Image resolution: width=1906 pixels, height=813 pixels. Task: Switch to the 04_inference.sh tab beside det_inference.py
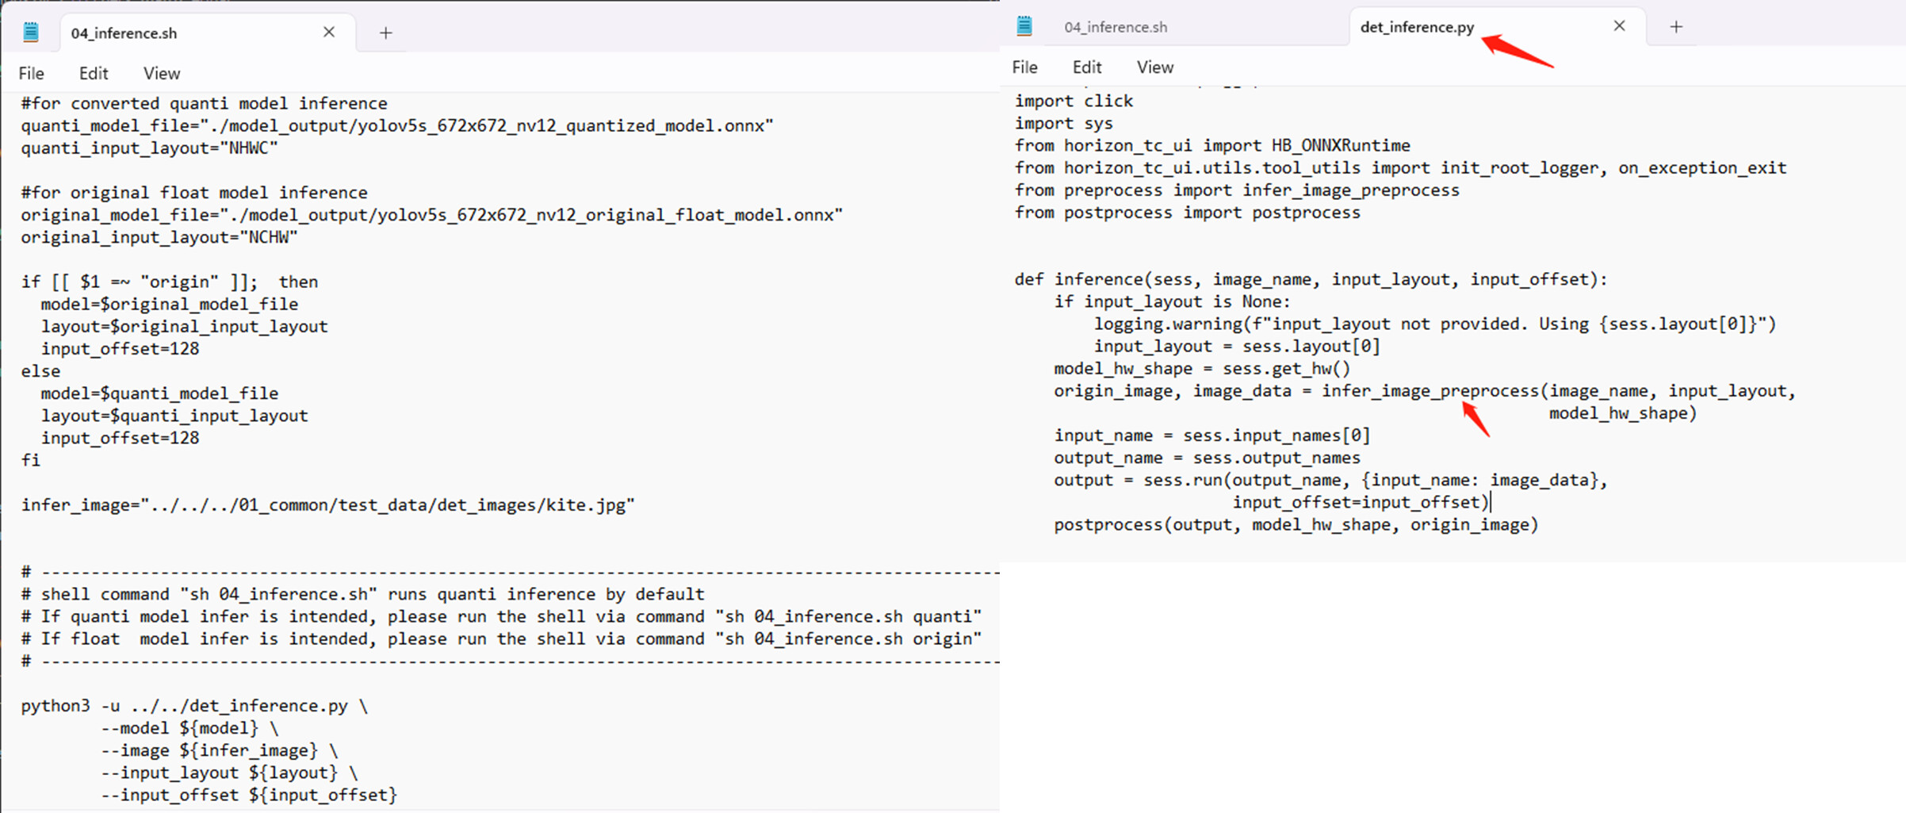point(1116,27)
